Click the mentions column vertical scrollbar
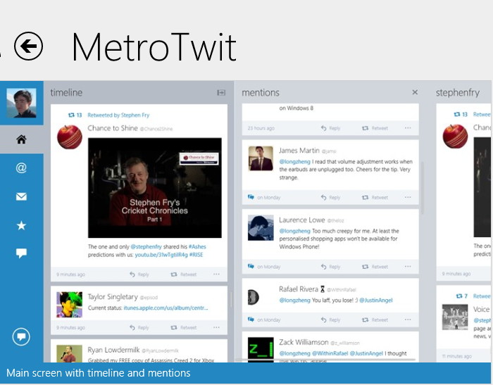493x385 pixels. [x=422, y=188]
